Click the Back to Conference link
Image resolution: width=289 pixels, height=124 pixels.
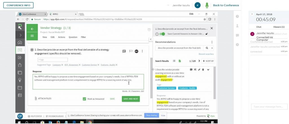pyautogui.click(x=226, y=5)
